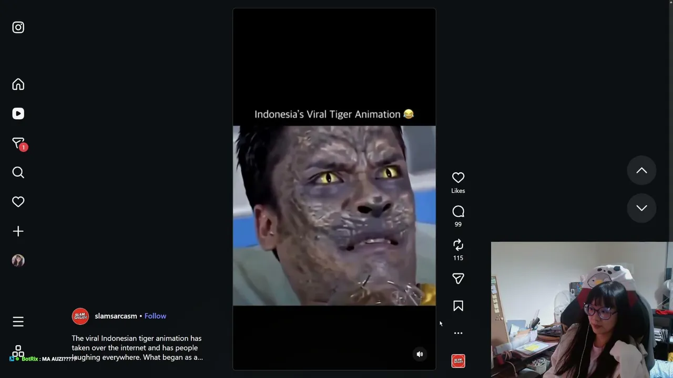The width and height of the screenshot is (673, 378).
Task: Repost the tiger animation reel
Action: coord(458,245)
